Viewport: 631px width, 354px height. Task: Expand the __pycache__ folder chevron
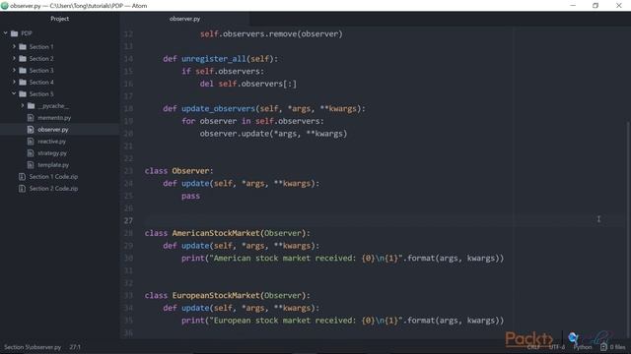pyautogui.click(x=23, y=105)
